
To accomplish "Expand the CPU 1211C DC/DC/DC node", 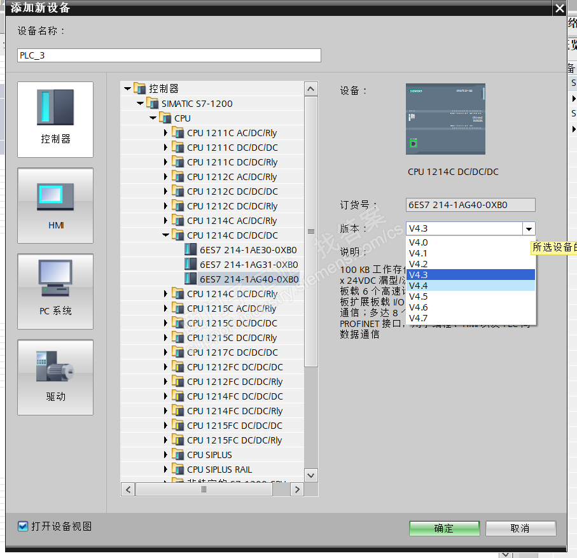I will [165, 147].
